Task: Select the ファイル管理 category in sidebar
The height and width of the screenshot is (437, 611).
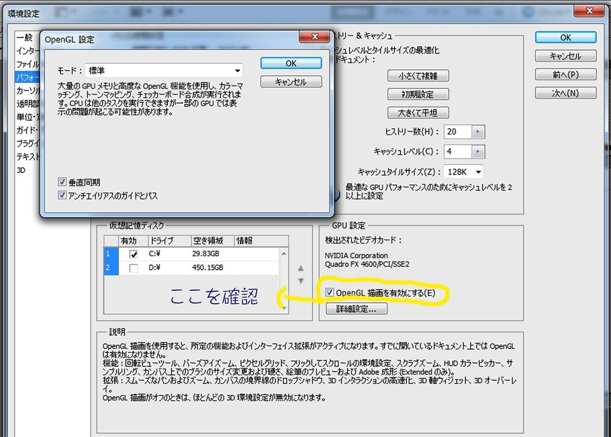Action: pos(27,64)
